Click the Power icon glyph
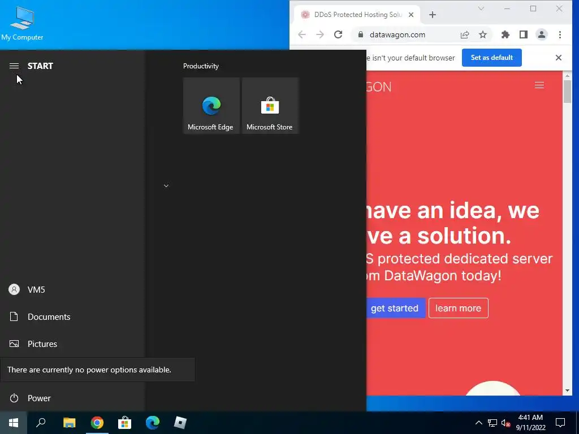Viewport: 579px width, 434px height. pos(14,398)
